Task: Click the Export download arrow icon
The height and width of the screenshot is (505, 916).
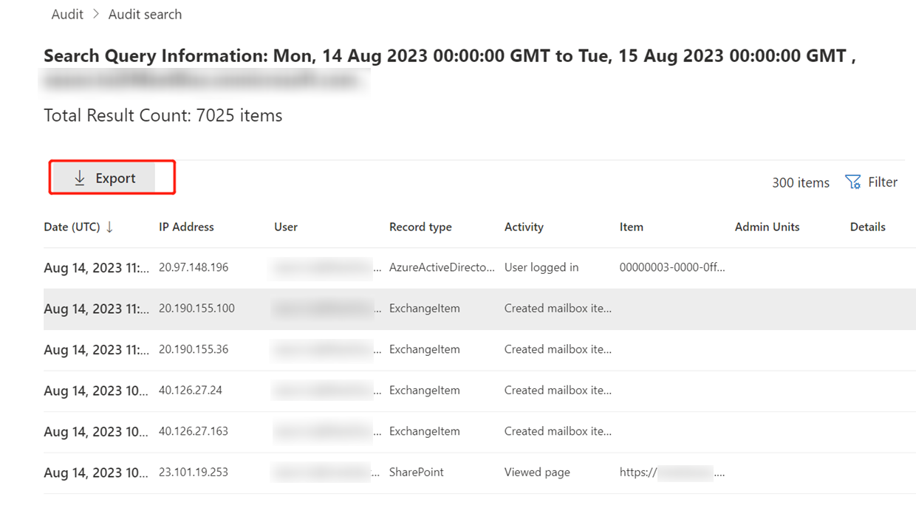Action: [x=79, y=177]
